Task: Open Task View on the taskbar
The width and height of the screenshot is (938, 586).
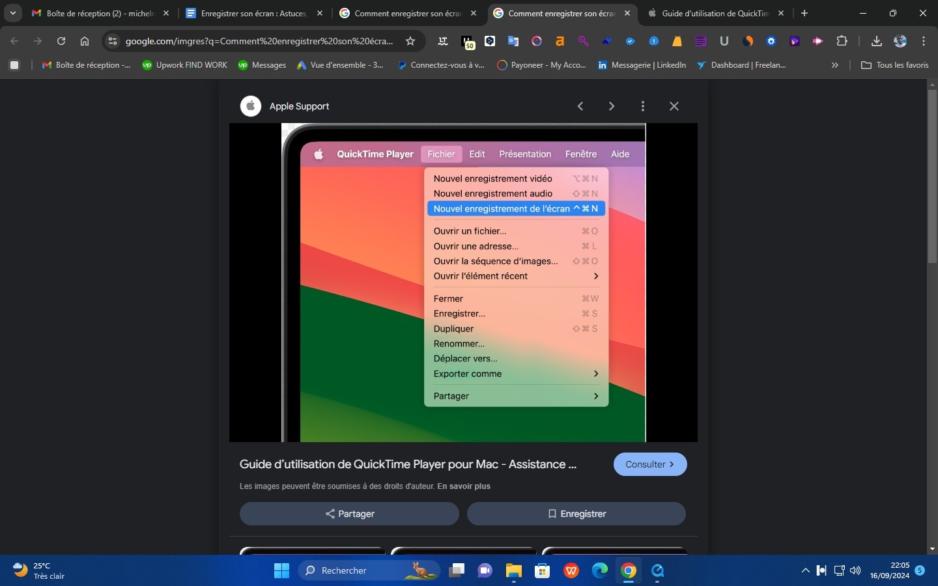Action: point(457,570)
